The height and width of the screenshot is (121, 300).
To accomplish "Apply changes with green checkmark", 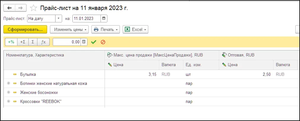I will [94, 42].
